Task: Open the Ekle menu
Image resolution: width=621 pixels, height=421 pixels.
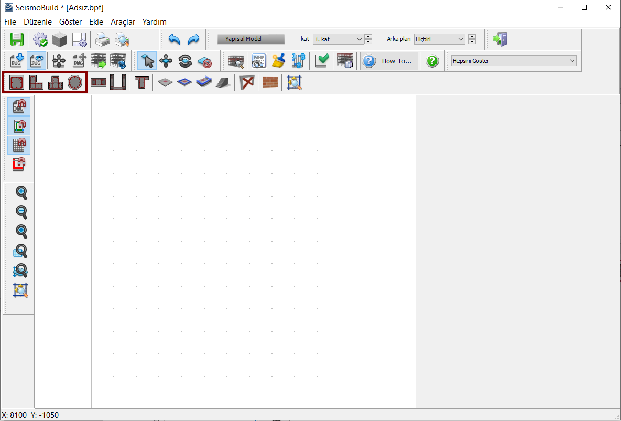Action: [x=96, y=22]
